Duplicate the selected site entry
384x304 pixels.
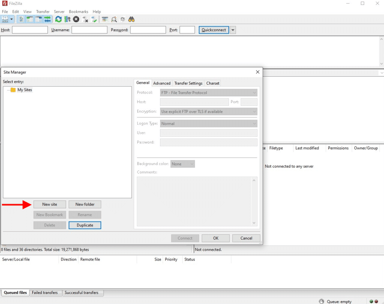coord(85,225)
